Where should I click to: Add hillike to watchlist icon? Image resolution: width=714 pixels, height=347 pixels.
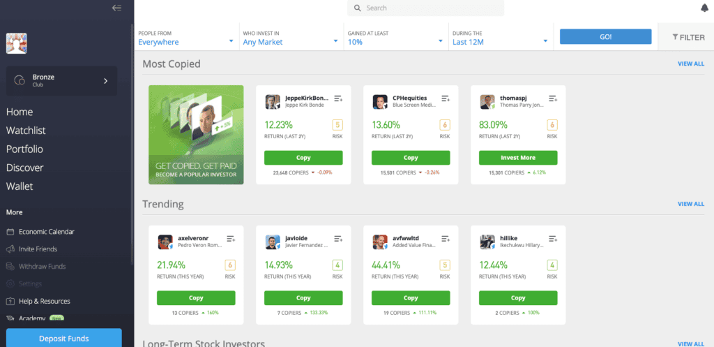553,239
